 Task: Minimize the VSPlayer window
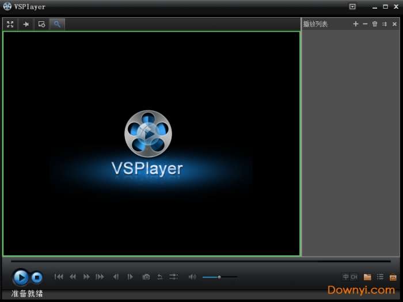375,7
